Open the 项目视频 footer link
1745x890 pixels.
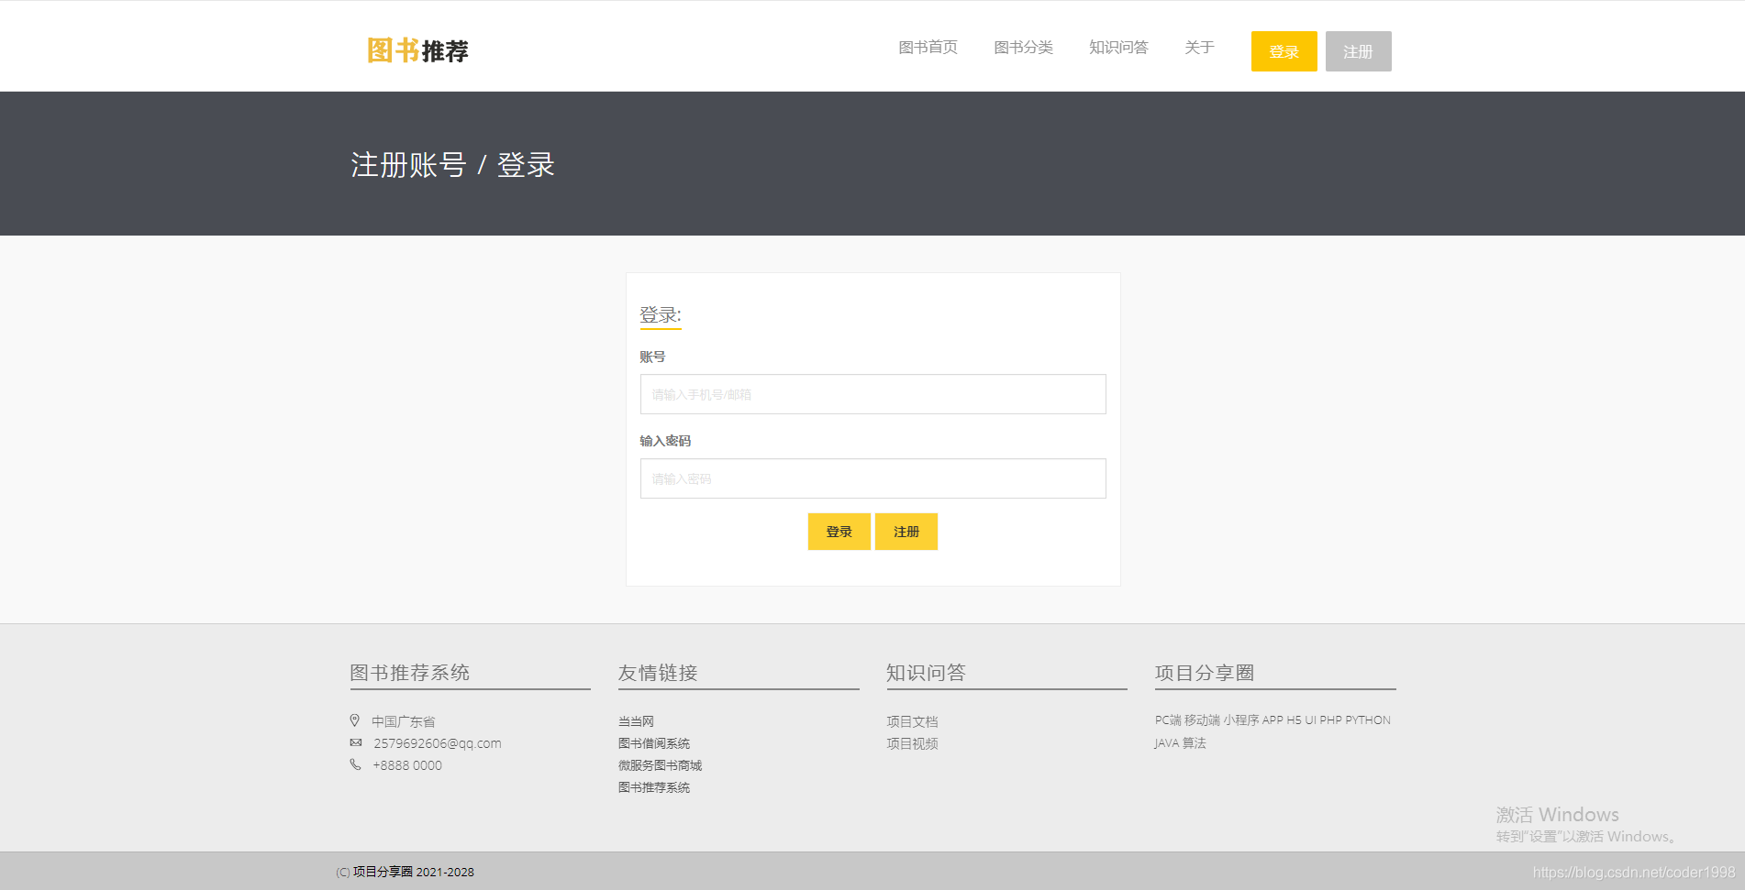click(x=912, y=743)
